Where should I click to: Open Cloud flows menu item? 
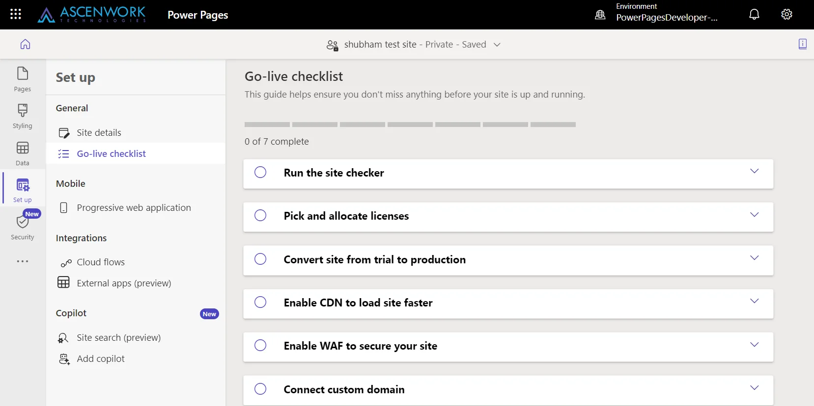point(136,262)
